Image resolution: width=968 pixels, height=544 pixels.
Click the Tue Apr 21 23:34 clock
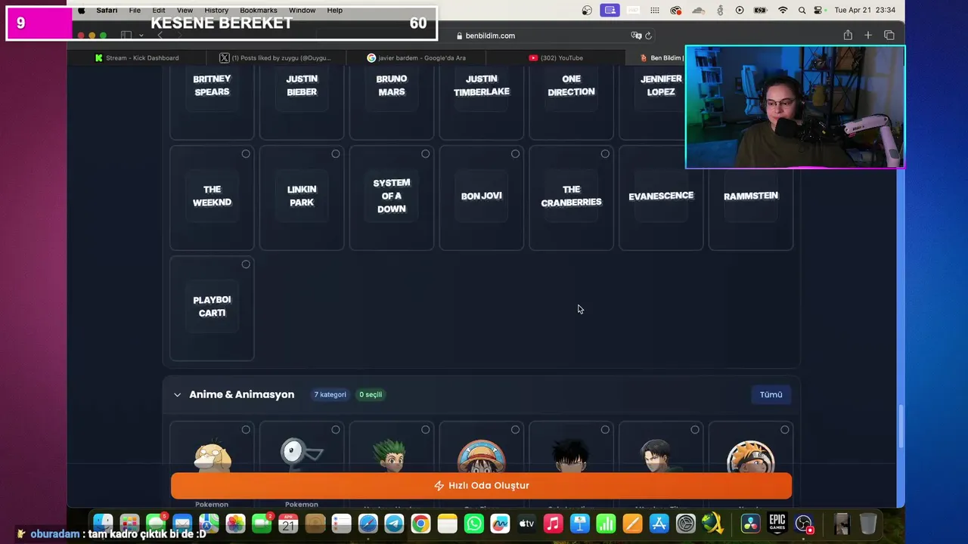[864, 10]
